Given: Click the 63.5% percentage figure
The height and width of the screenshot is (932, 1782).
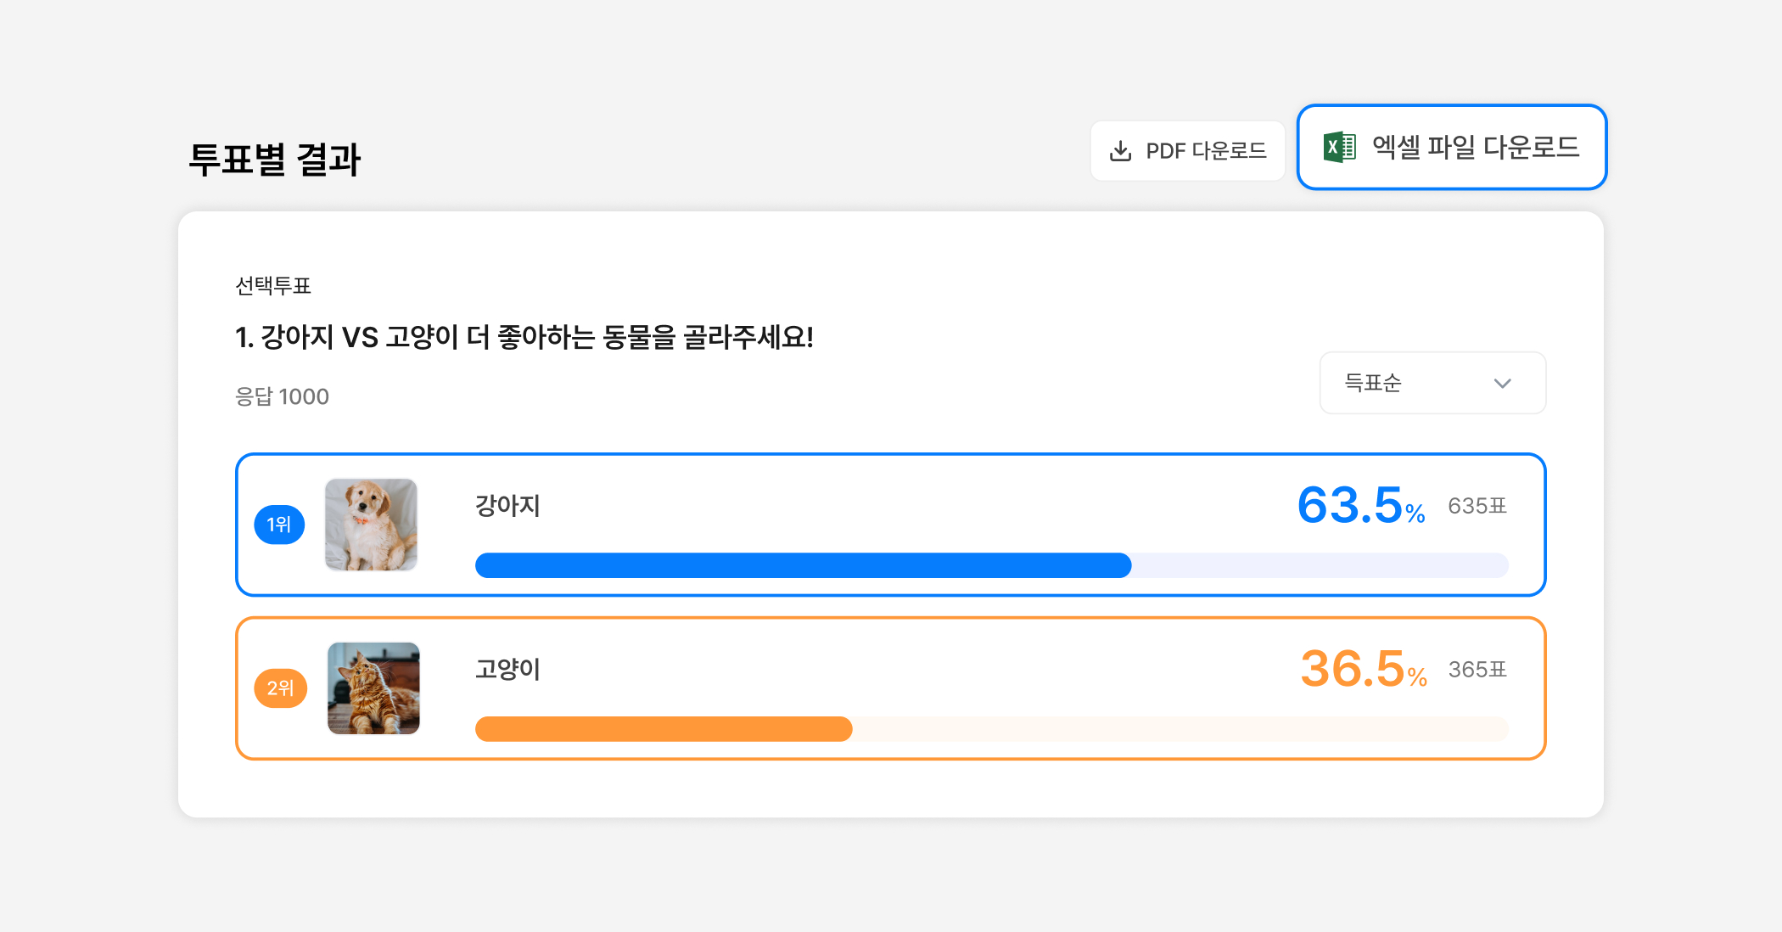Looking at the screenshot, I should 1359,506.
